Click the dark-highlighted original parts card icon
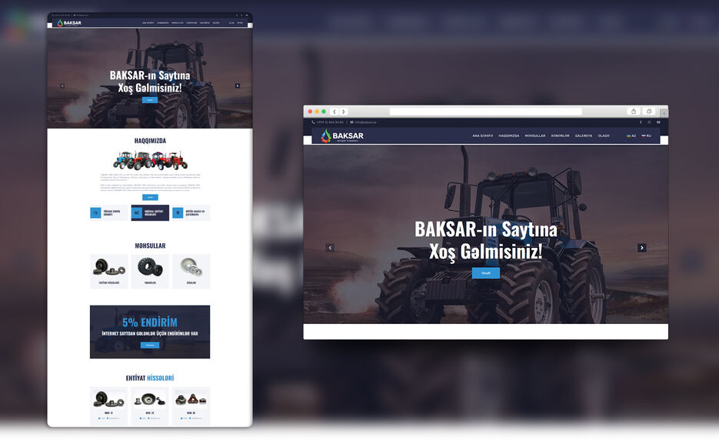 [x=137, y=213]
